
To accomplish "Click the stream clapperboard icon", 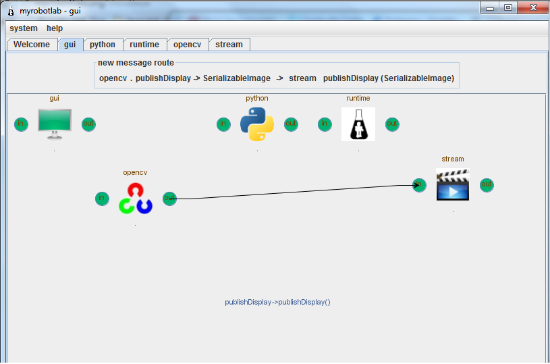I will tap(453, 185).
